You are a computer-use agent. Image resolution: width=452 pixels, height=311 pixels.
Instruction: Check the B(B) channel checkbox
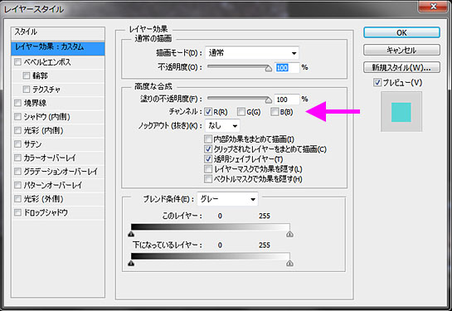275,111
